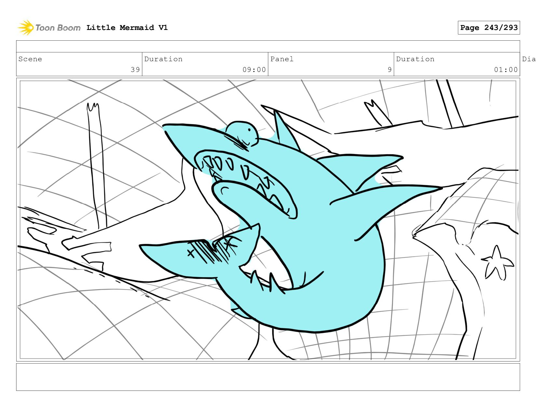Click the panel number '9'
The height and width of the screenshot is (415, 537).
point(390,70)
